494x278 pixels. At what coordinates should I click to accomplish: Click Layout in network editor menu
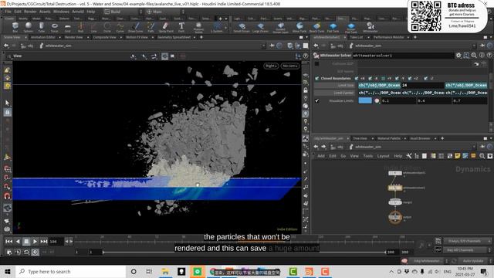[x=383, y=156]
